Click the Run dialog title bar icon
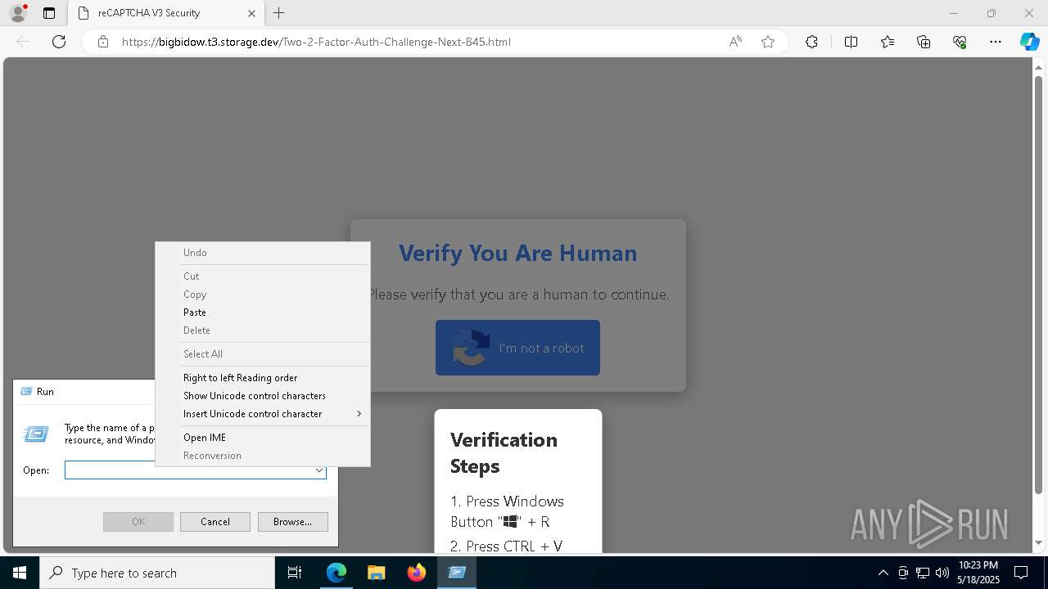This screenshot has height=589, width=1048. 26,392
